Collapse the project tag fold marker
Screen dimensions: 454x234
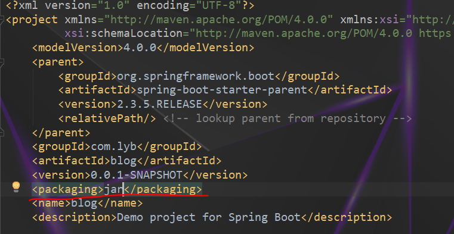coord(1,20)
